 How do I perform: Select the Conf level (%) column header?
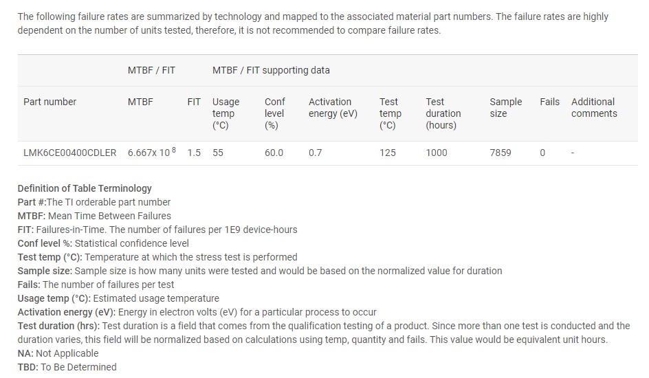[x=274, y=113]
